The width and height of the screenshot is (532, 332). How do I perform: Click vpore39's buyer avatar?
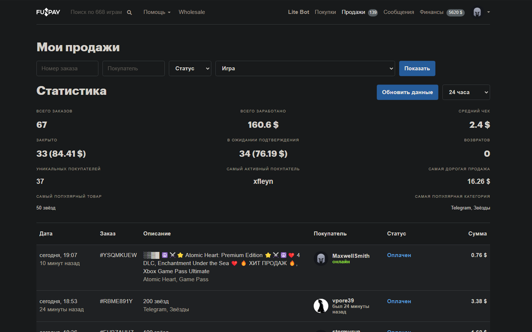(321, 306)
